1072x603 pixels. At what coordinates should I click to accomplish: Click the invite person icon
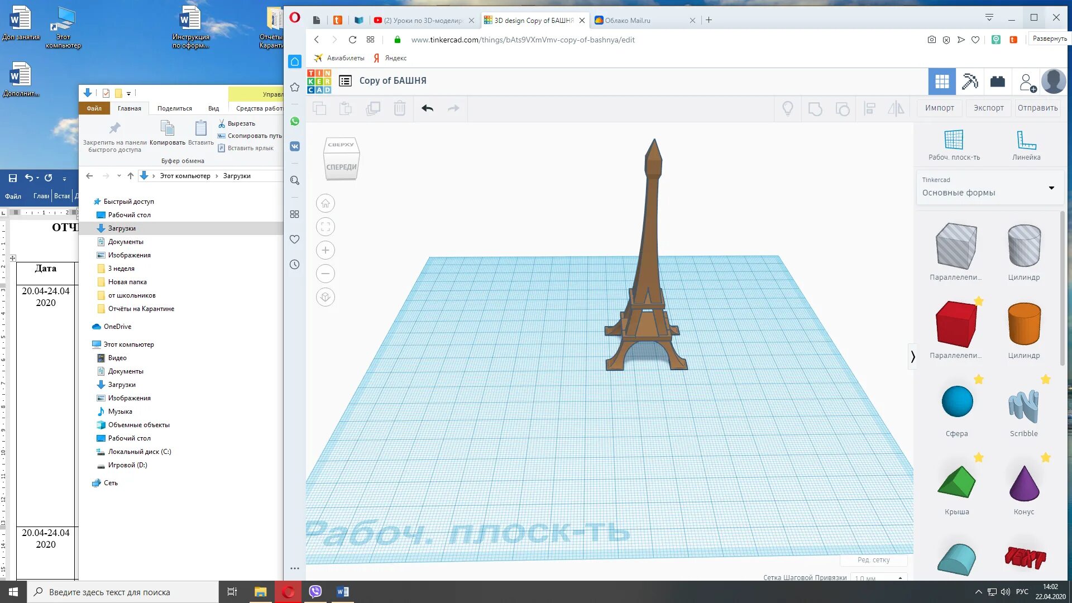(1027, 82)
